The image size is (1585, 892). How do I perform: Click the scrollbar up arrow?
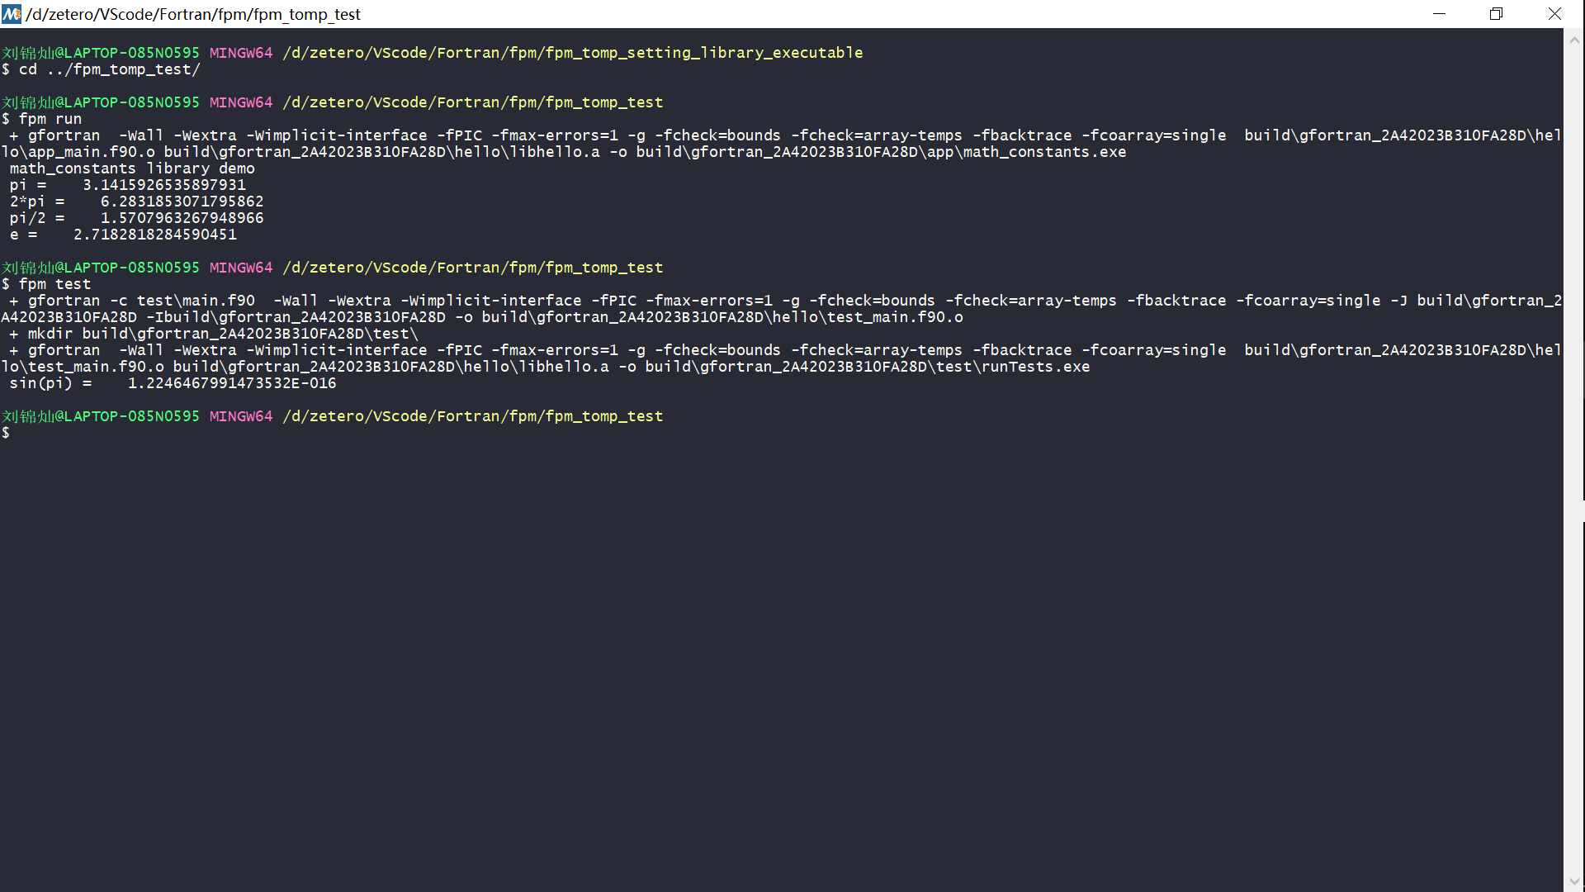(1574, 39)
